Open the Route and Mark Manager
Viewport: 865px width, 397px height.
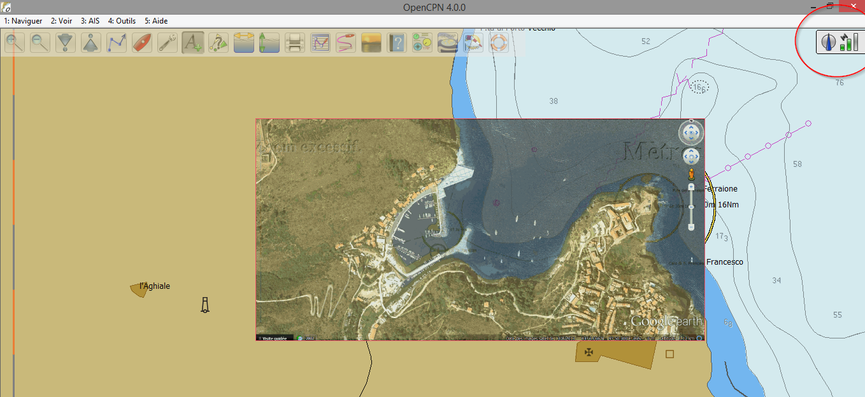320,43
